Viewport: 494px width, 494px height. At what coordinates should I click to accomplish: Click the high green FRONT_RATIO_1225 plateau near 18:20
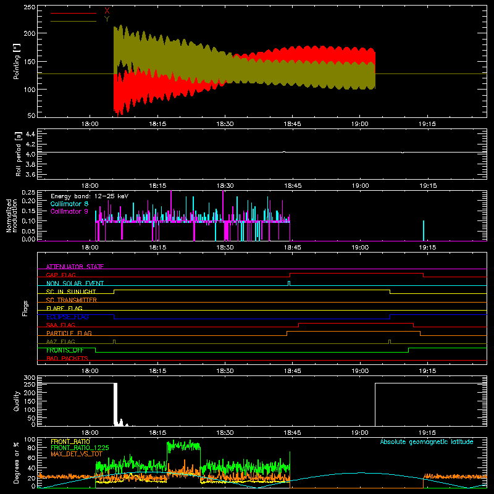point(183,446)
